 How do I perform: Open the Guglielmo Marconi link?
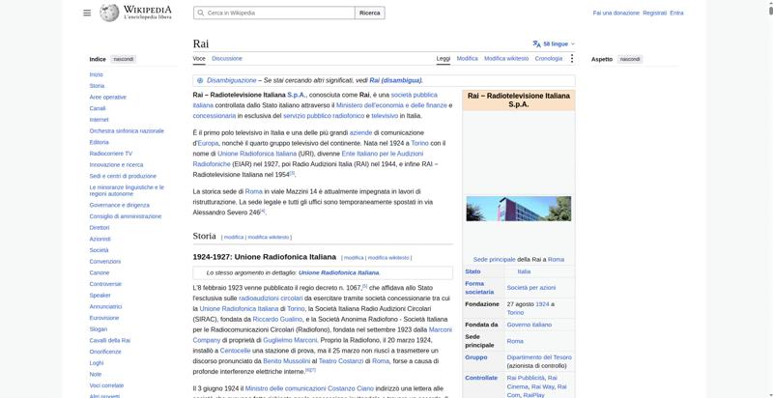point(290,340)
